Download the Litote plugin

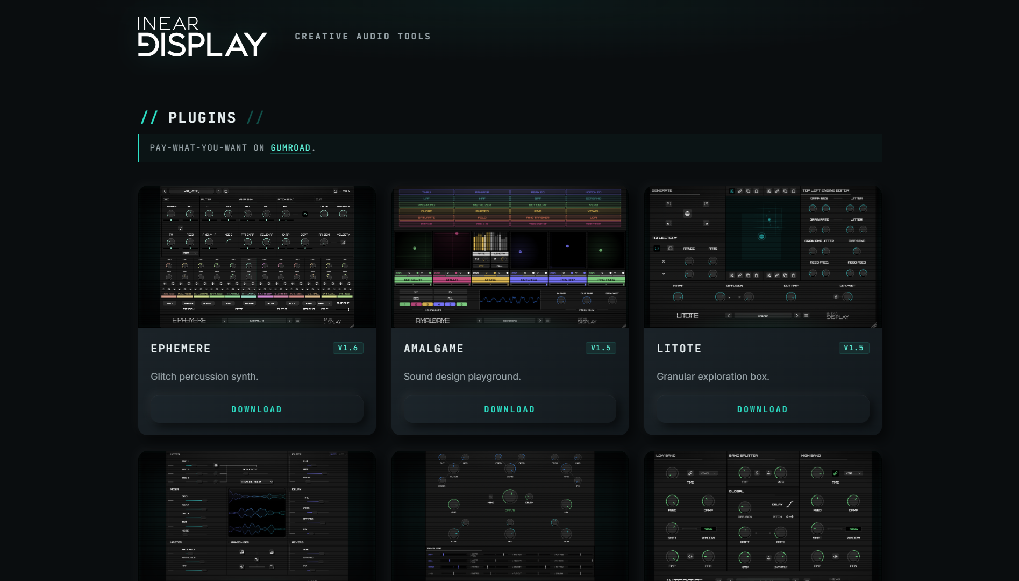tap(763, 409)
